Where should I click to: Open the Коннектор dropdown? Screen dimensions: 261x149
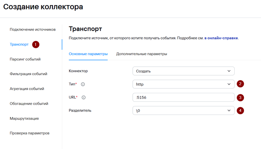click(183, 71)
